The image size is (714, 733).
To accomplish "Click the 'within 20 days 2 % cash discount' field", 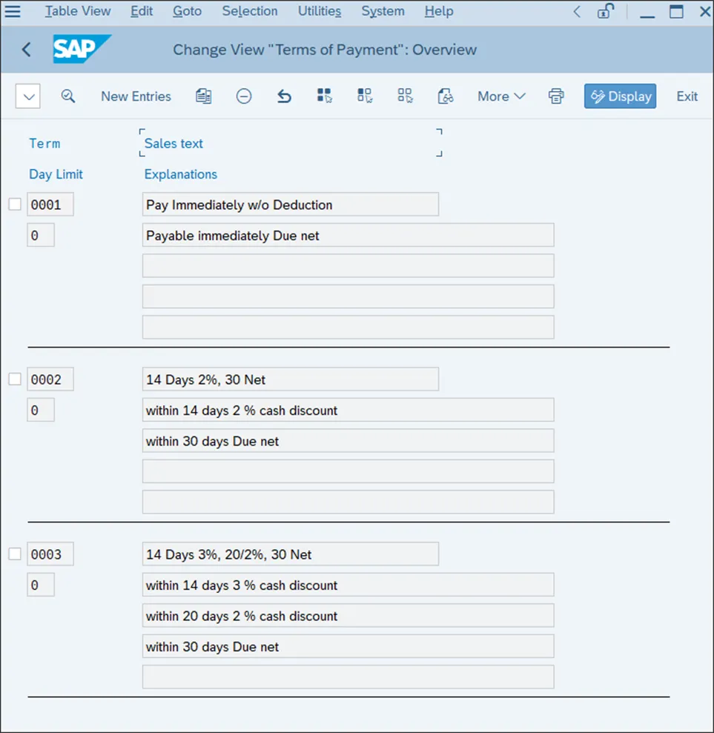I will click(348, 616).
